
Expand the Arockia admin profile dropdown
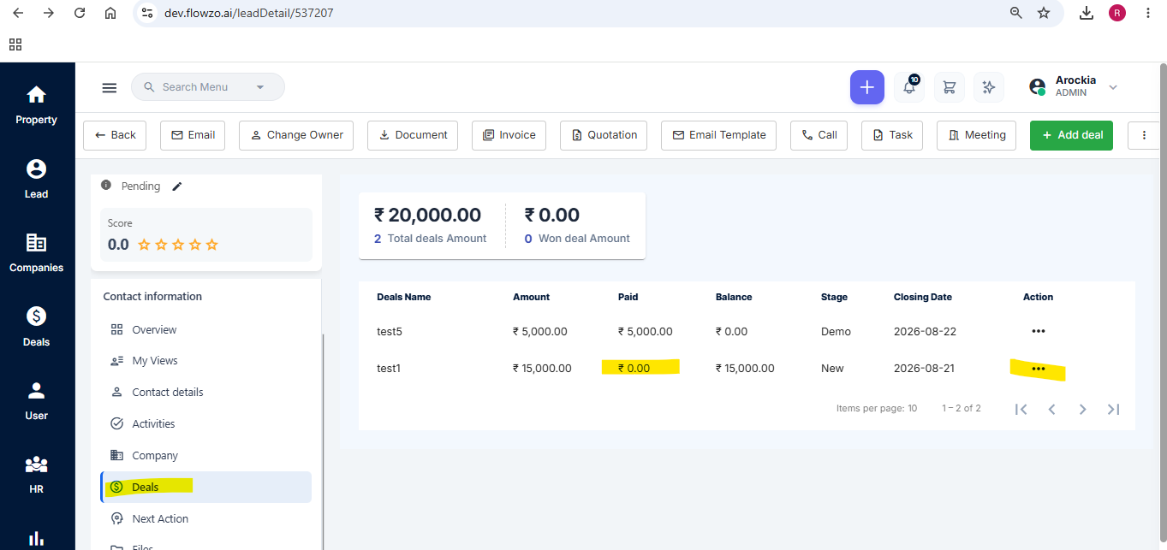click(1113, 87)
